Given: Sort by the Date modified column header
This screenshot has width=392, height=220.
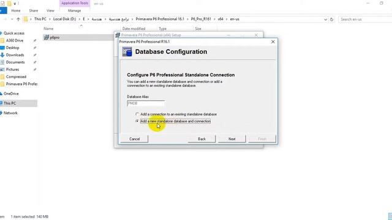Looking at the screenshot, I should pyautogui.click(x=134, y=29).
